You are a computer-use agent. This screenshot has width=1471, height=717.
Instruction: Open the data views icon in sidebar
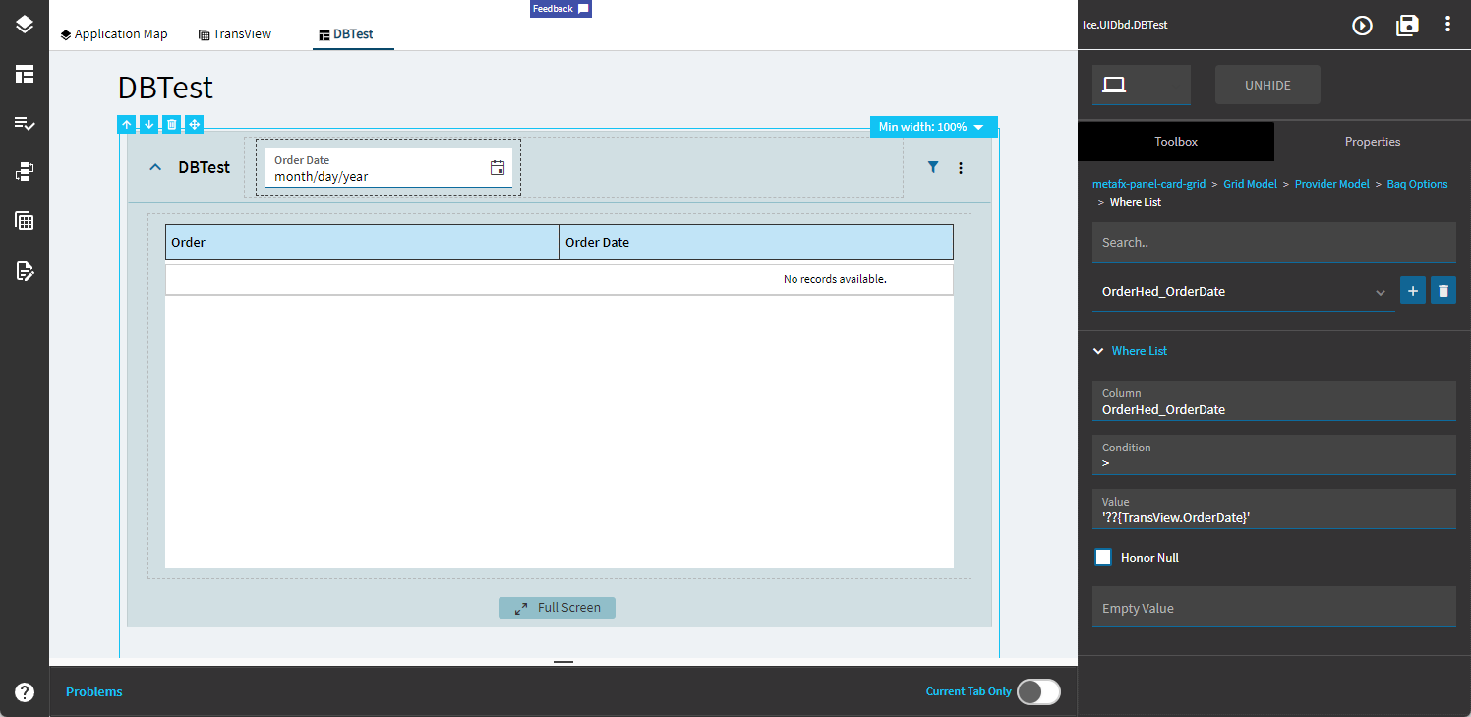coord(25,172)
